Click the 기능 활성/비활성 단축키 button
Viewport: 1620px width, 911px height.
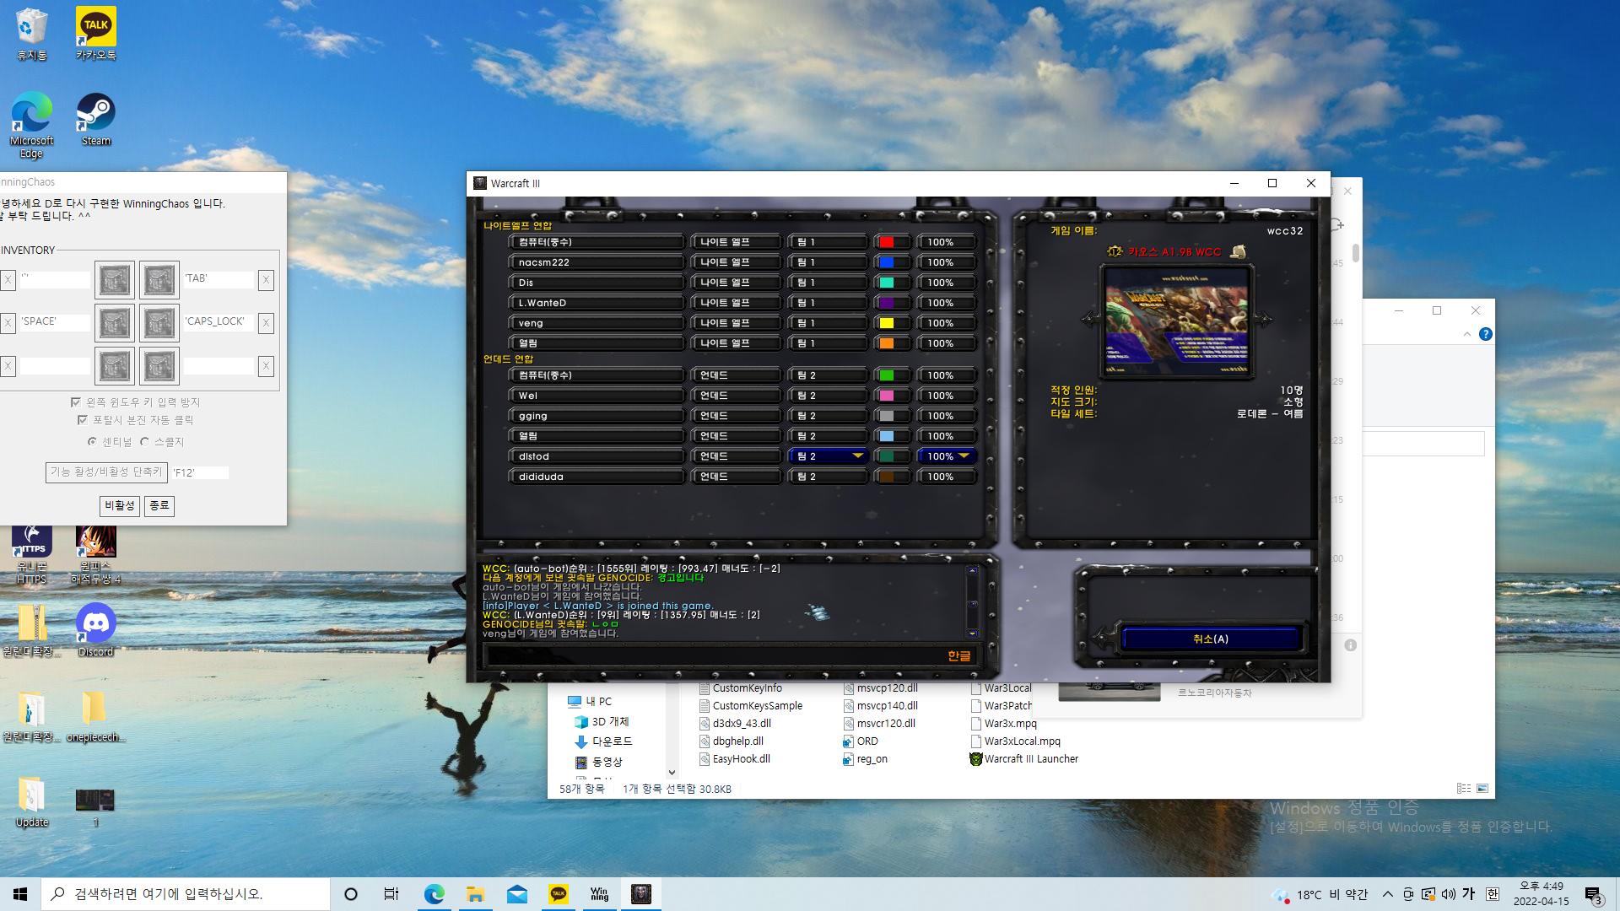(x=106, y=472)
